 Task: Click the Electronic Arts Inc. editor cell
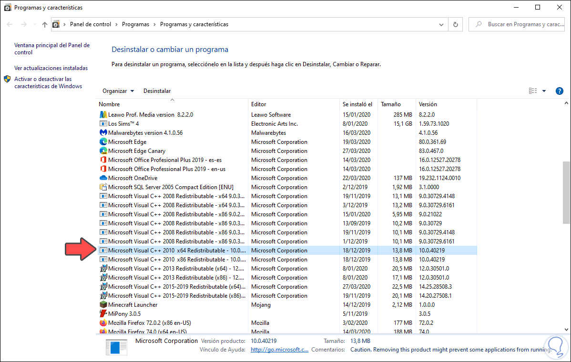(x=274, y=124)
